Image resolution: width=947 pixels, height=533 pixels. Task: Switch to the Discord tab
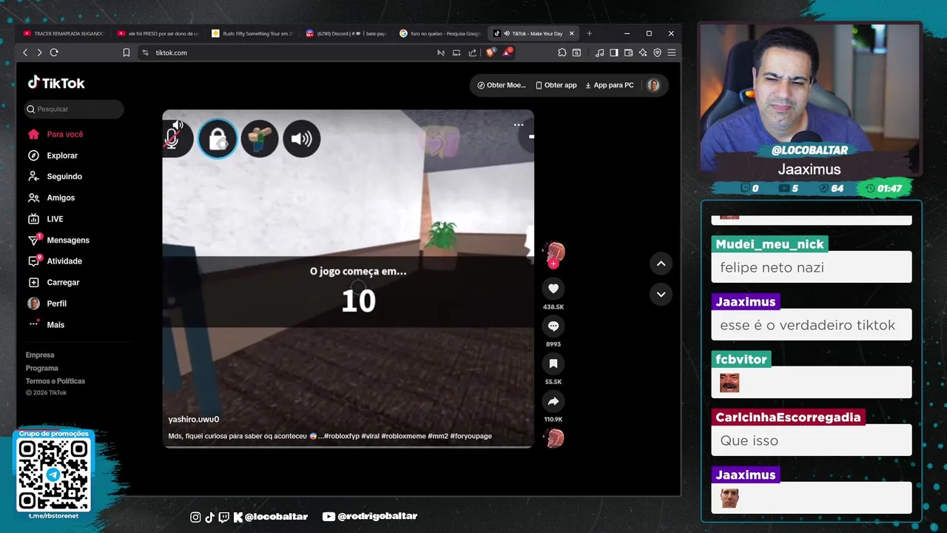click(x=346, y=33)
